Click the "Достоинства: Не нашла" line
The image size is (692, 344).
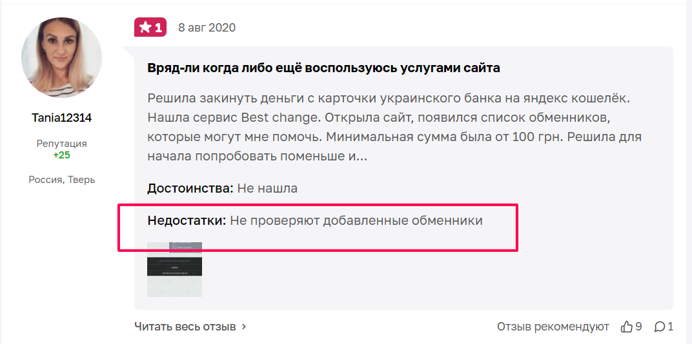[x=222, y=189]
